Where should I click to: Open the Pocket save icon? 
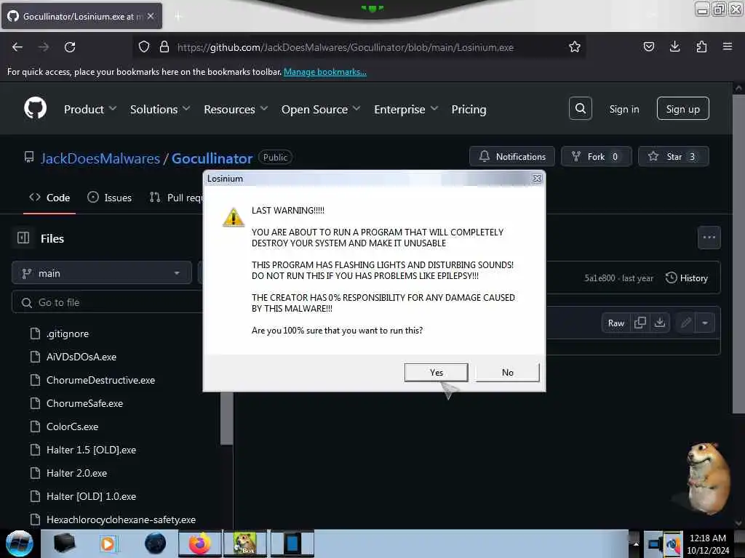648,47
